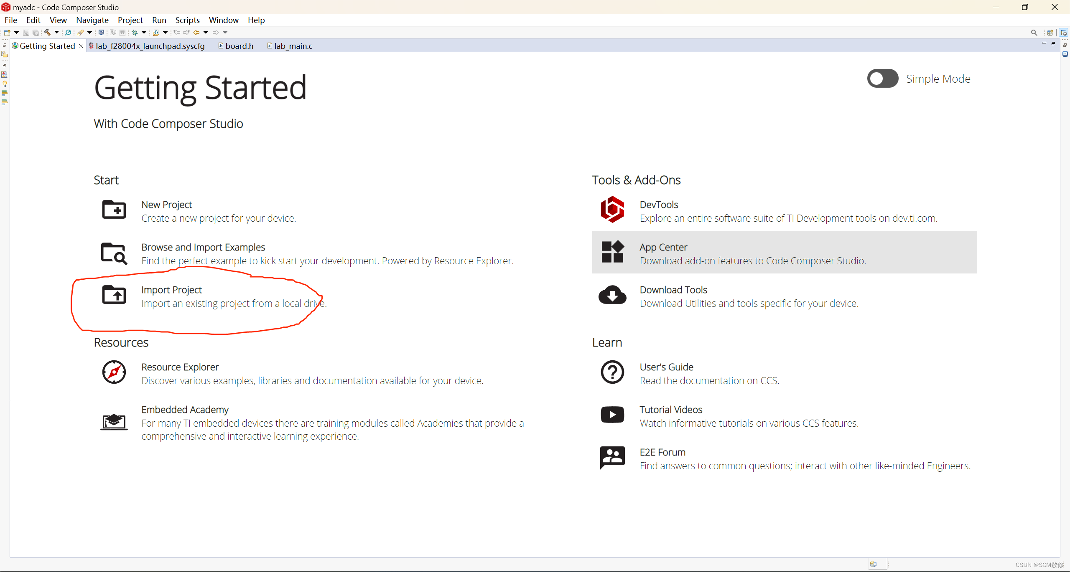Switch to the lab_main.c tab
1070x572 pixels.
[293, 46]
